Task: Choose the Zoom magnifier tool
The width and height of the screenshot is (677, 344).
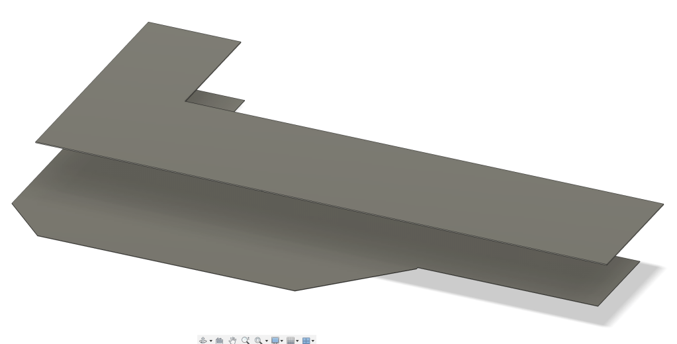Action: click(x=245, y=340)
